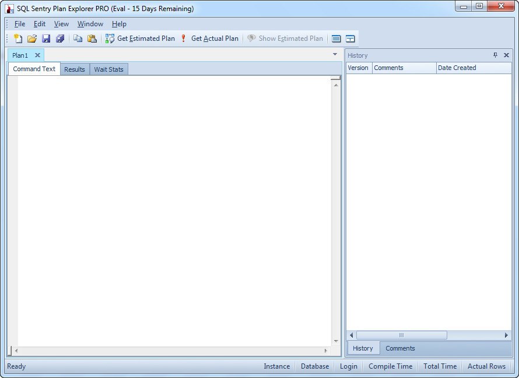Click editor horizontal scroll left arrow

16,351
